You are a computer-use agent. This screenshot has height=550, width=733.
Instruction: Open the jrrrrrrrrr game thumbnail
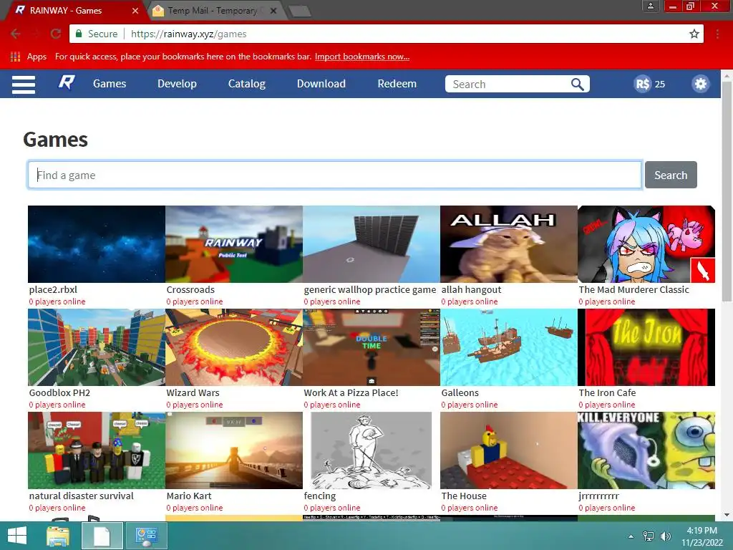coord(646,450)
